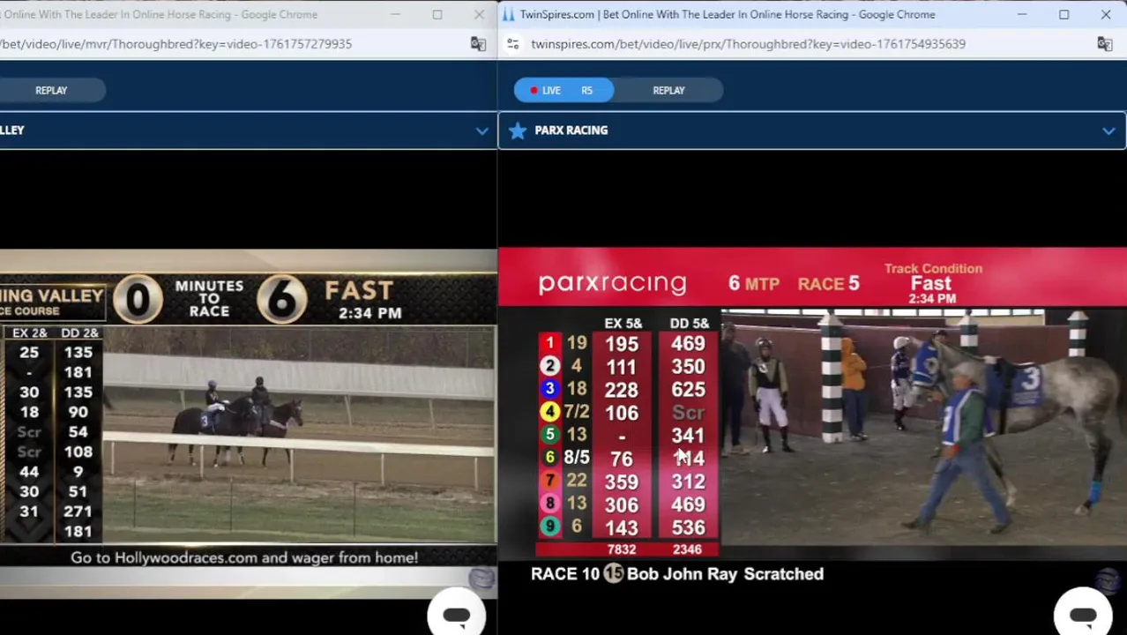Click the parxracing logo in video
The image size is (1127, 635).
pos(612,283)
